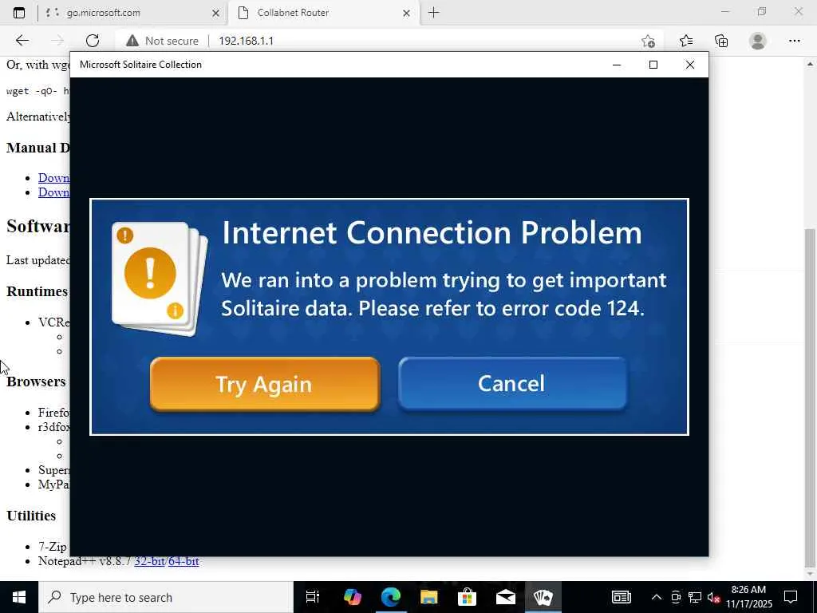
Task: Refresh the page with reload icon
Action: [x=93, y=41]
